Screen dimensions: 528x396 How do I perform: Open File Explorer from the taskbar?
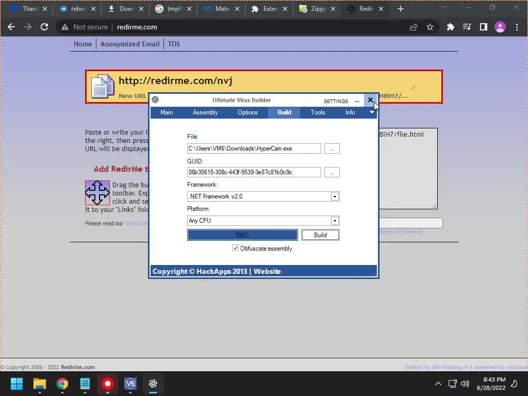click(39, 384)
